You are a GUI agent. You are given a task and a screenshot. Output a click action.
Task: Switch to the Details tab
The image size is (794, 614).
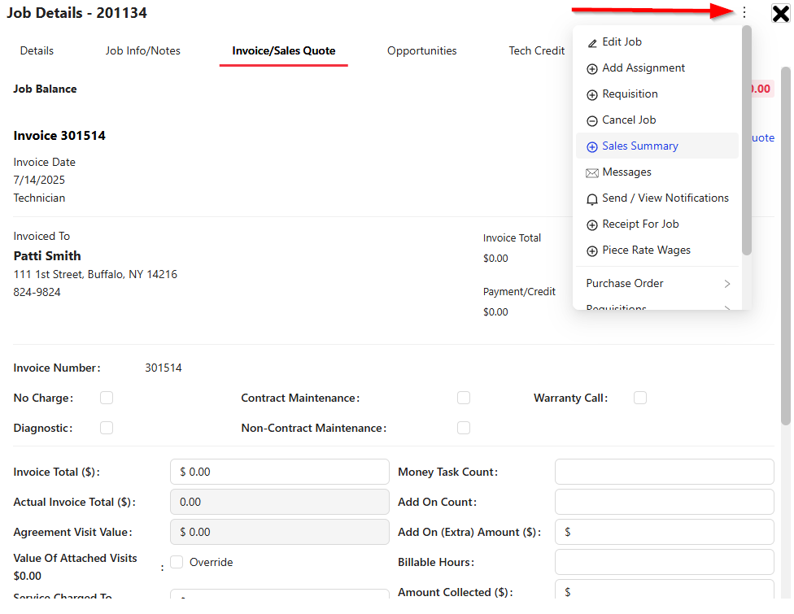pyautogui.click(x=37, y=50)
